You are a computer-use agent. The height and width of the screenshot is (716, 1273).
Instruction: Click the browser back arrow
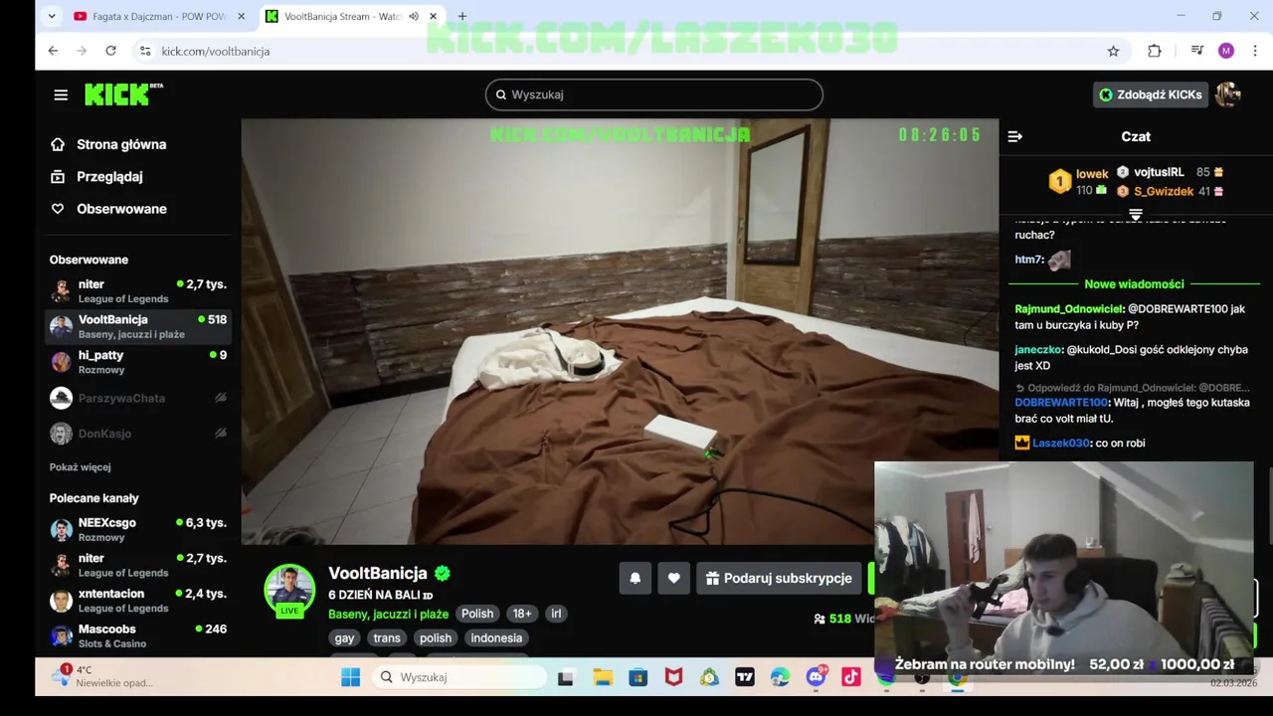click(x=53, y=51)
